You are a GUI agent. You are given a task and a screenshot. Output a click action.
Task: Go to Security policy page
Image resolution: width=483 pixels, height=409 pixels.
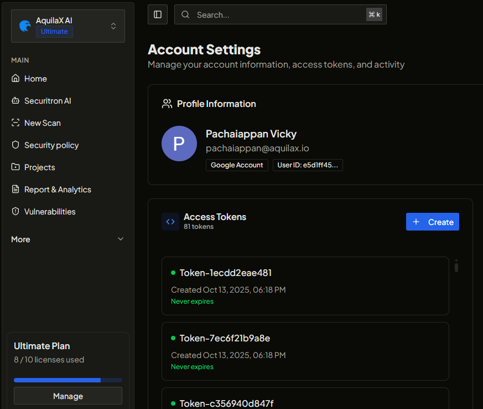tap(68, 145)
